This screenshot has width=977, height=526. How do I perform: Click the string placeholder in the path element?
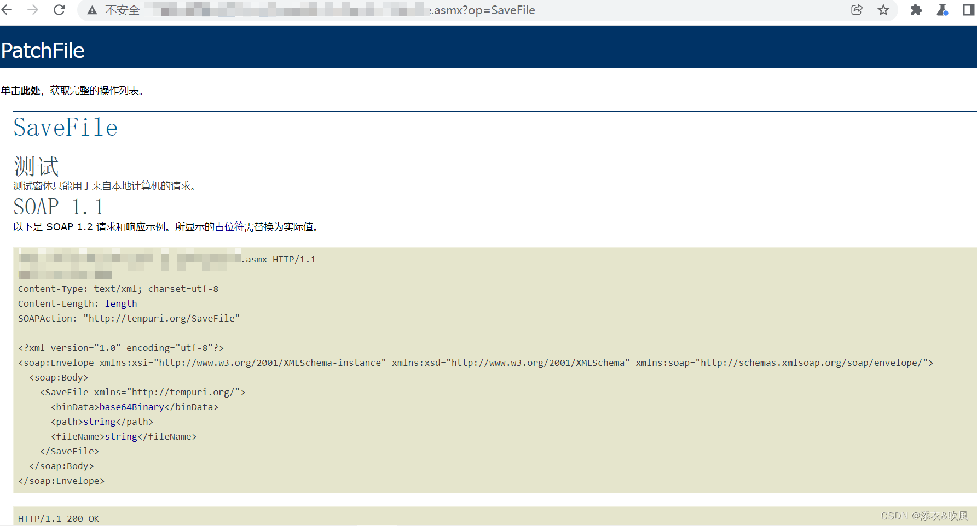click(99, 422)
